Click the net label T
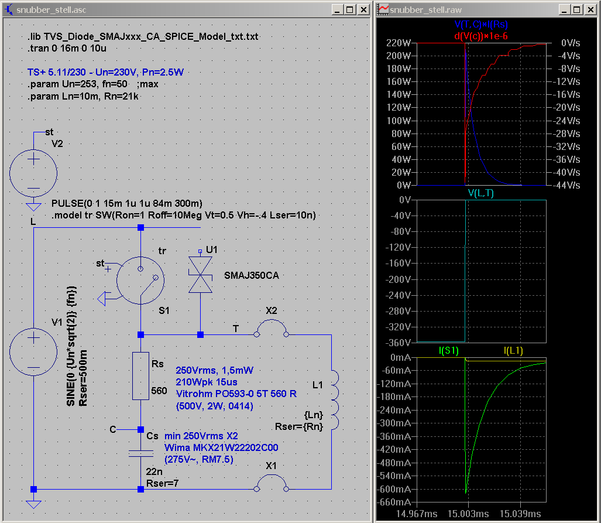 (236, 329)
